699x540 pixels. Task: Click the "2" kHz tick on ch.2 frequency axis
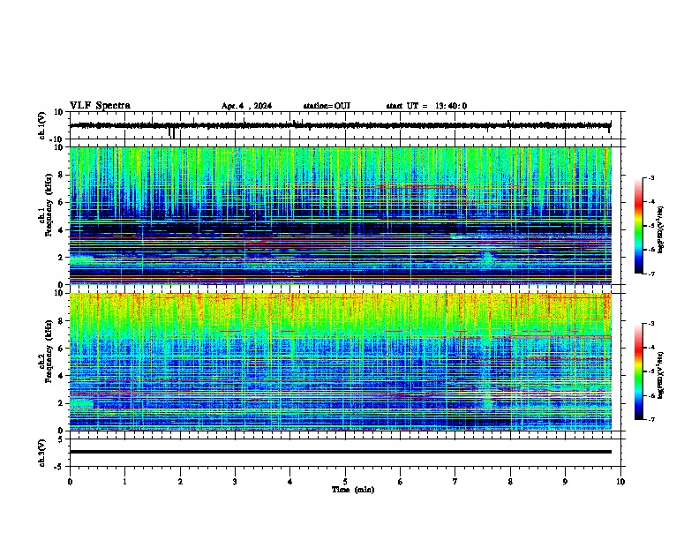click(61, 403)
